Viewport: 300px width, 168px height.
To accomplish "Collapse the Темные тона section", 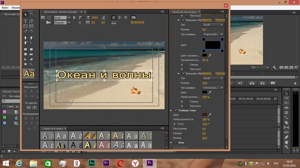I will click(x=171, y=111).
